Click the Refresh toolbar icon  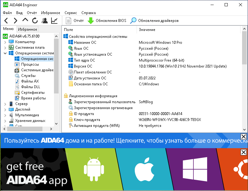pos(35,21)
